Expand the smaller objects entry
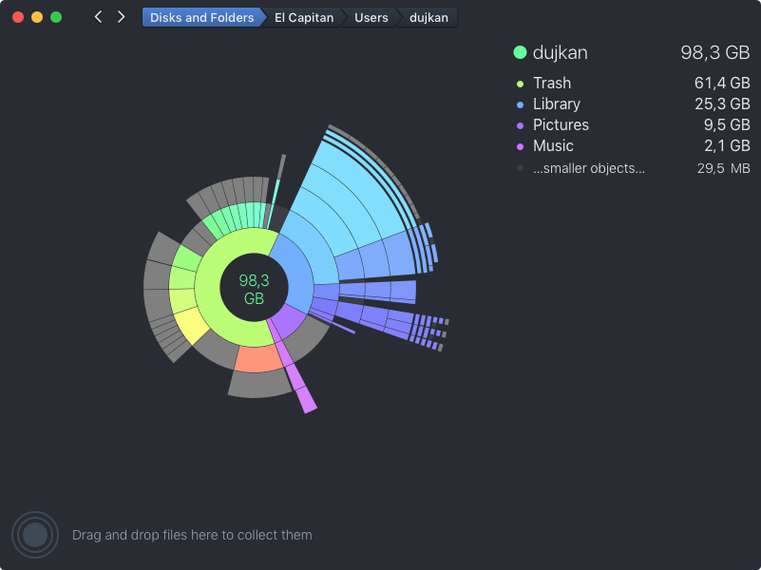Screen dimensions: 761x570 (588, 168)
